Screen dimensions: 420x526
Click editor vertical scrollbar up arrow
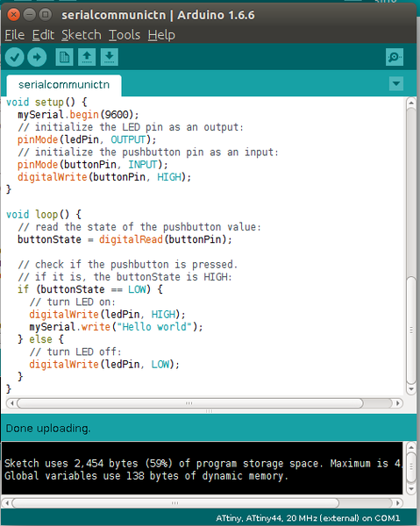click(411, 103)
